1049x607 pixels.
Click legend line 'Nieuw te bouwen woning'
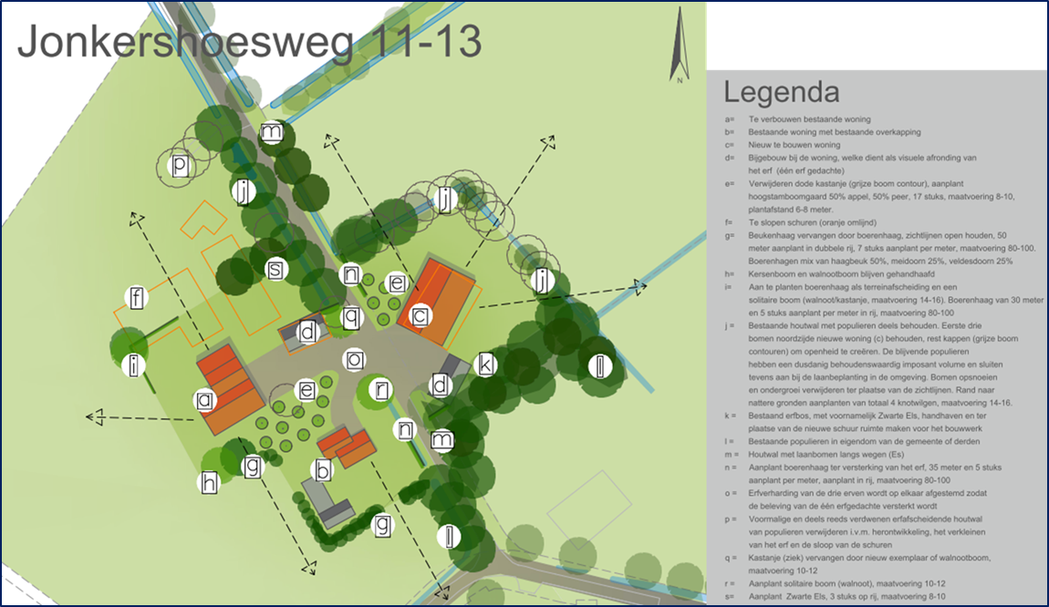click(795, 144)
